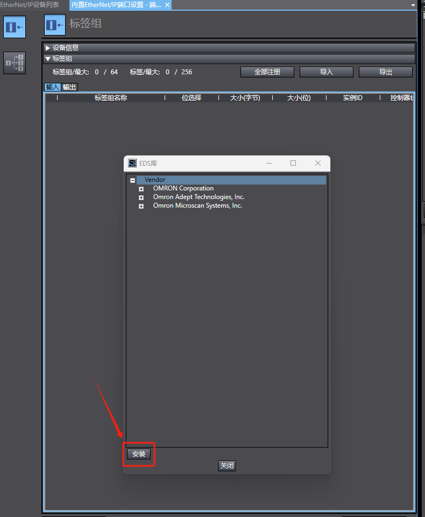Switch to the 输出 tab
425x517 pixels.
69,87
